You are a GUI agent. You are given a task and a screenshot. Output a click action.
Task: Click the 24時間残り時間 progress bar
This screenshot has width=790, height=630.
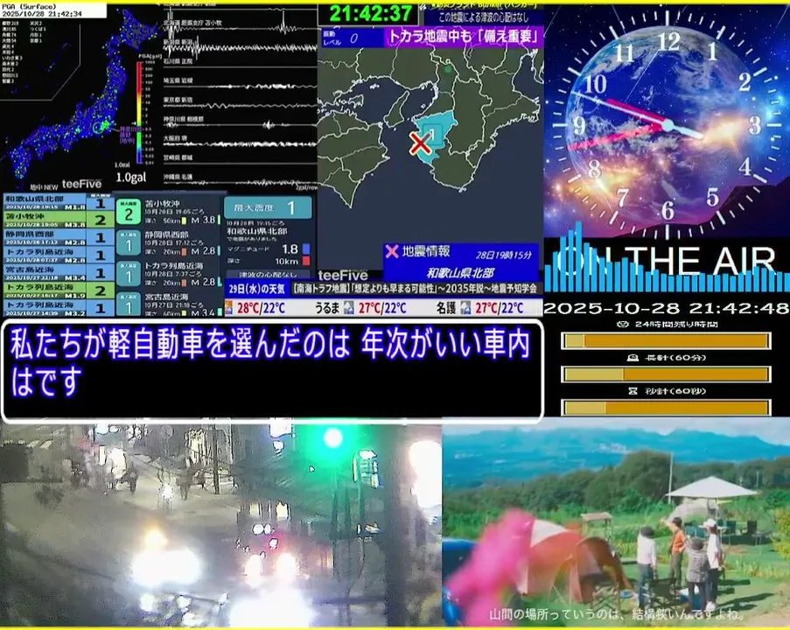point(666,341)
